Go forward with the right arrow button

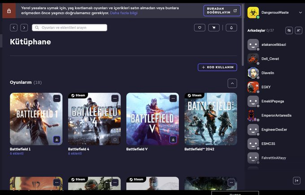tap(24, 28)
